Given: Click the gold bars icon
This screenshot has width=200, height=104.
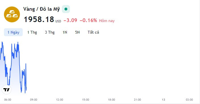Looking at the screenshot, I should coord(12,14).
